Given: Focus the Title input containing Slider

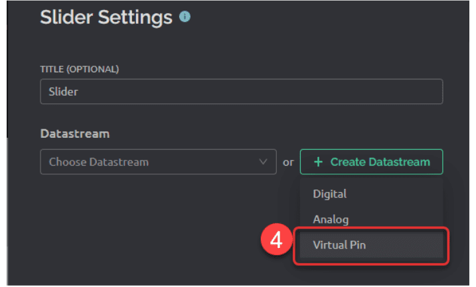Looking at the screenshot, I should [242, 91].
